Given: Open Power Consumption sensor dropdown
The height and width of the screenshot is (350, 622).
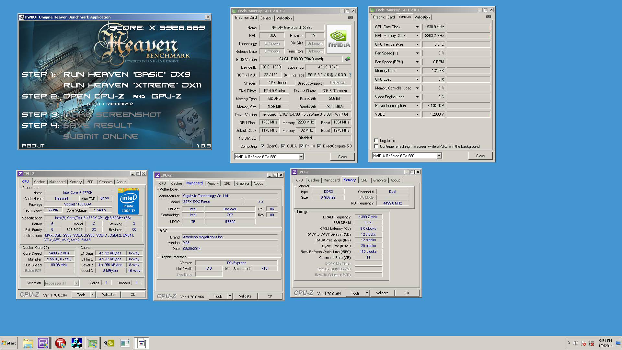Looking at the screenshot, I should (x=417, y=106).
